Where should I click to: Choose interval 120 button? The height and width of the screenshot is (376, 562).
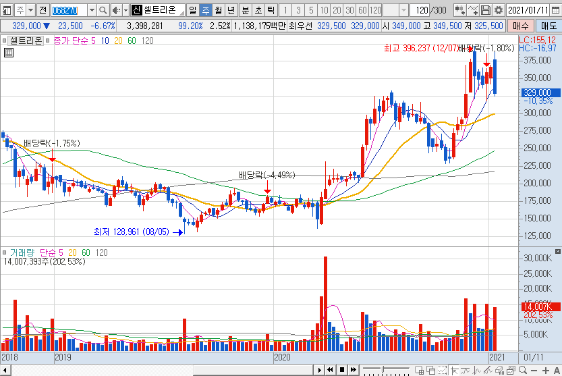376,10
